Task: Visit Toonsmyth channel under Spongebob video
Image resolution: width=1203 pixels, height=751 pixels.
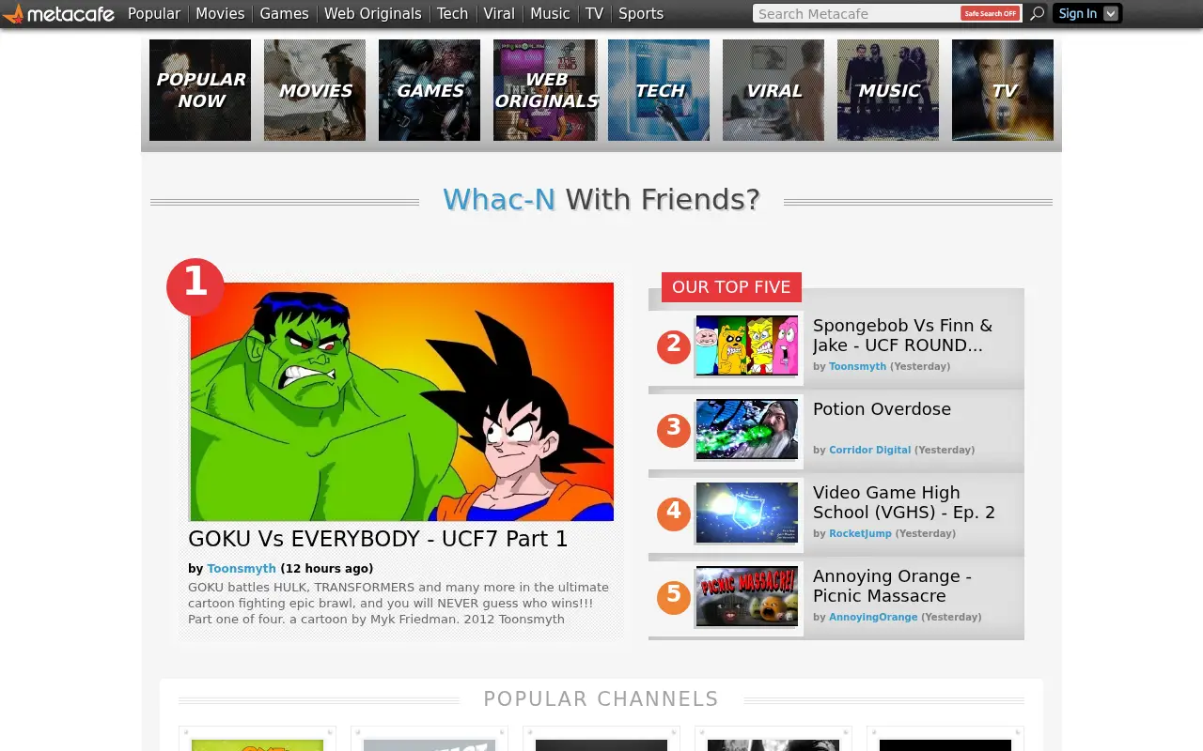Action: (x=857, y=366)
